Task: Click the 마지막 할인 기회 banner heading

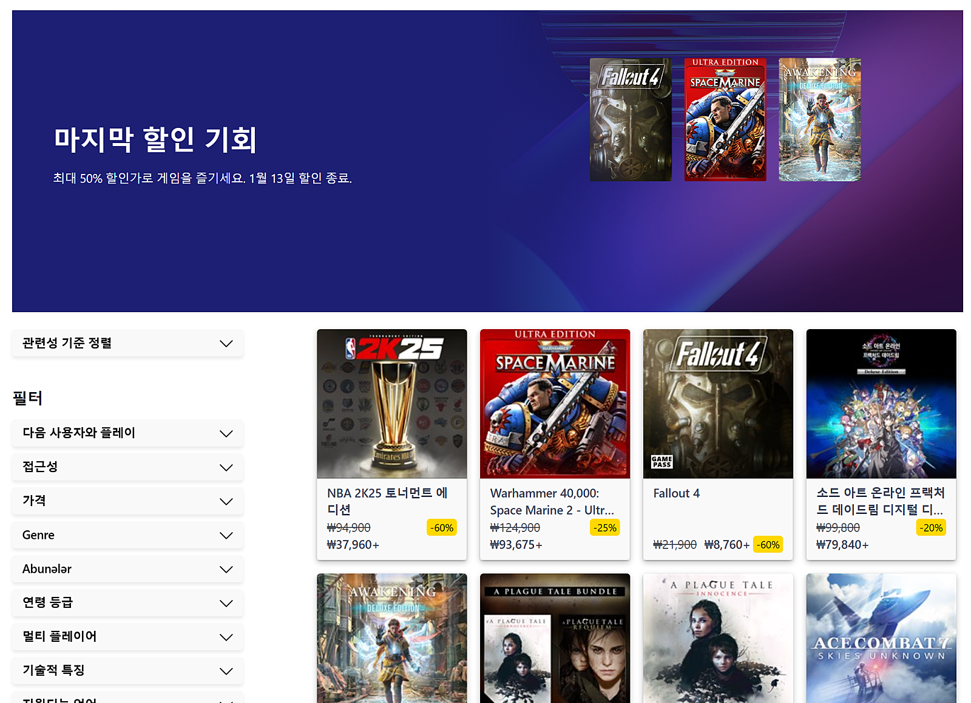Action: 155,139
